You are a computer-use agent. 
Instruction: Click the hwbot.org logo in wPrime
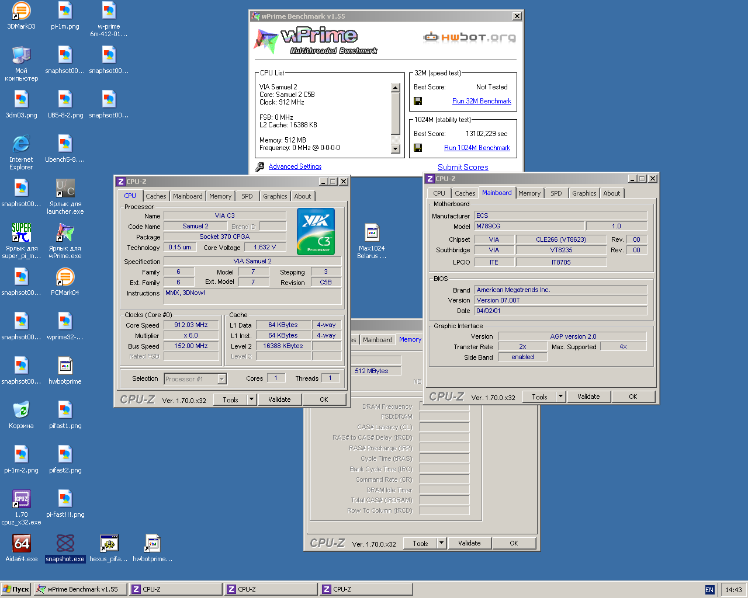(x=470, y=37)
